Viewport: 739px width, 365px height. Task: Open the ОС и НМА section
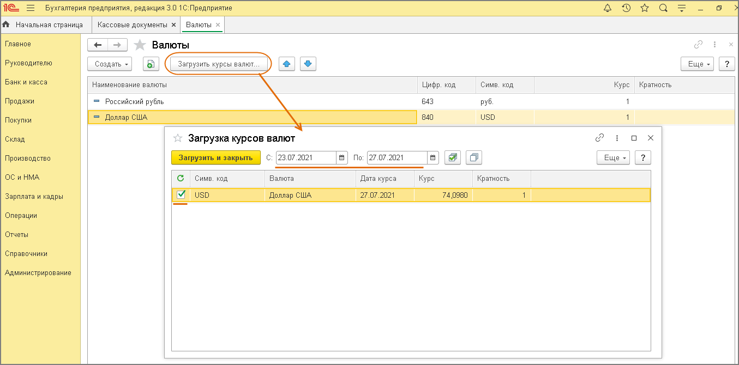[x=22, y=177]
